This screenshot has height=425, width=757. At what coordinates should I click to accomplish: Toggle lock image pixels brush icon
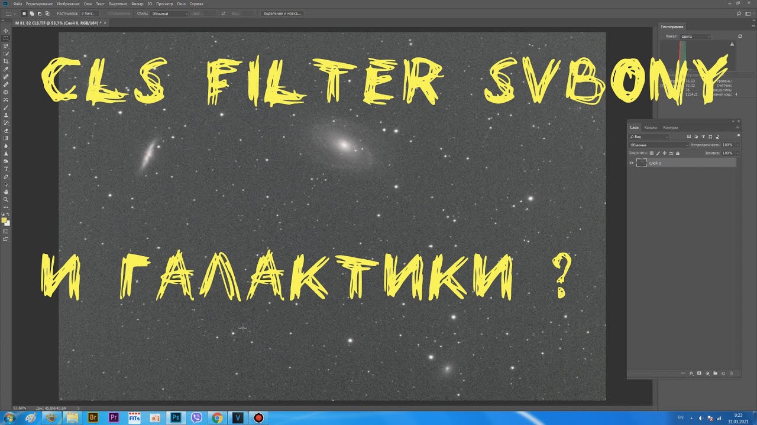click(x=658, y=153)
